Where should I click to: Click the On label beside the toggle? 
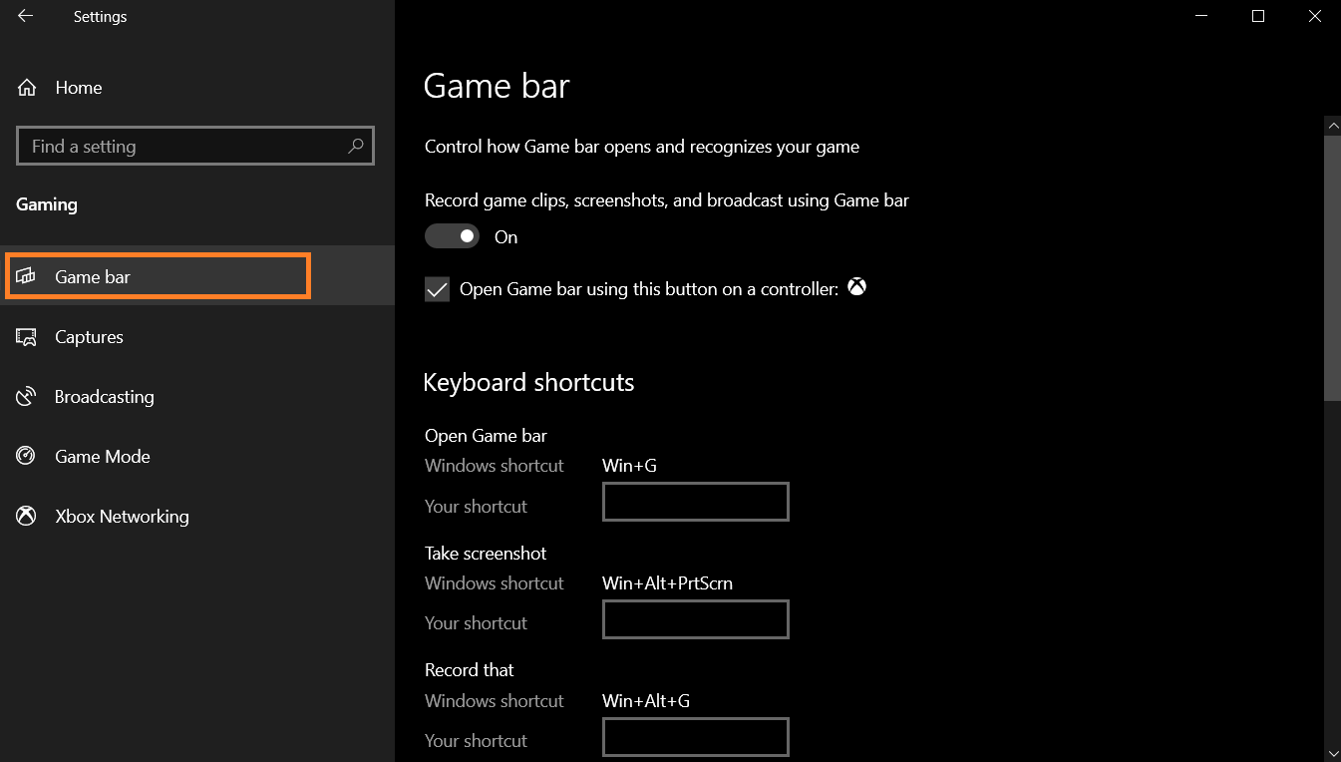tap(506, 237)
